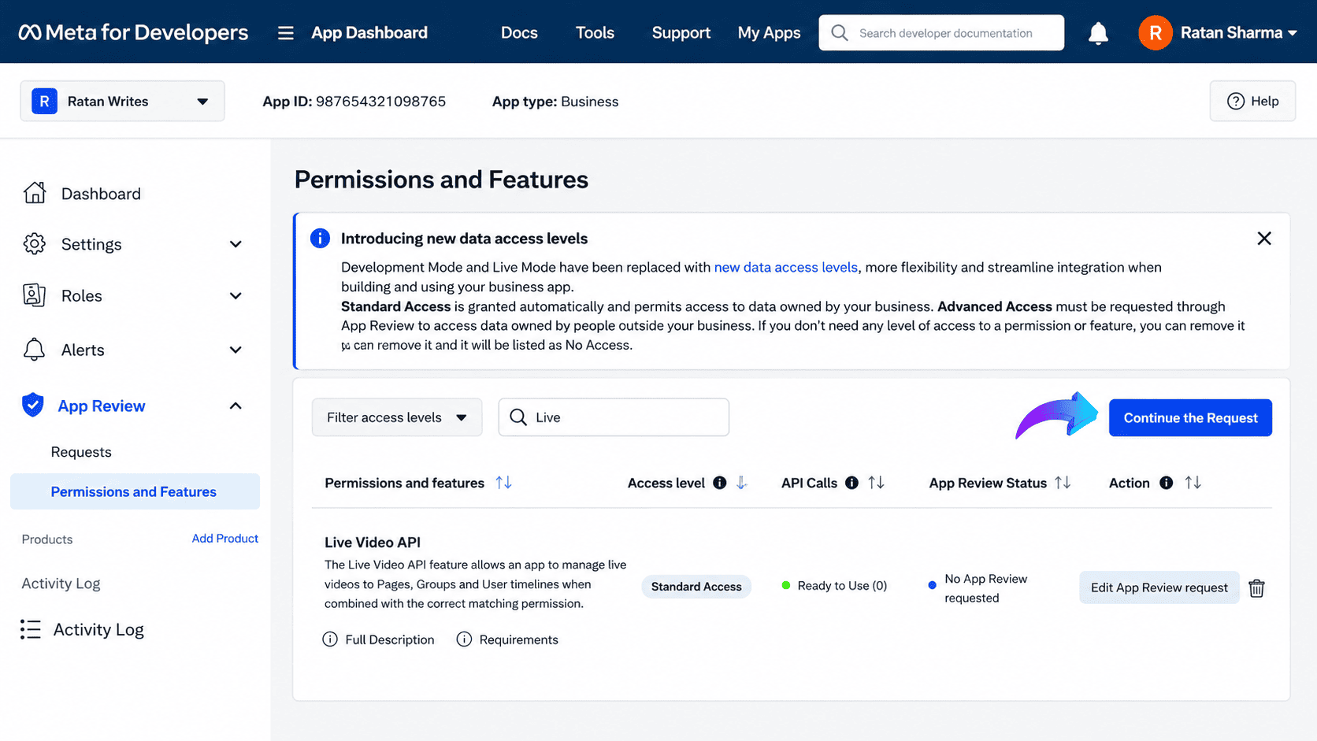Image resolution: width=1317 pixels, height=741 pixels.
Task: Open My Apps
Action: click(x=769, y=32)
